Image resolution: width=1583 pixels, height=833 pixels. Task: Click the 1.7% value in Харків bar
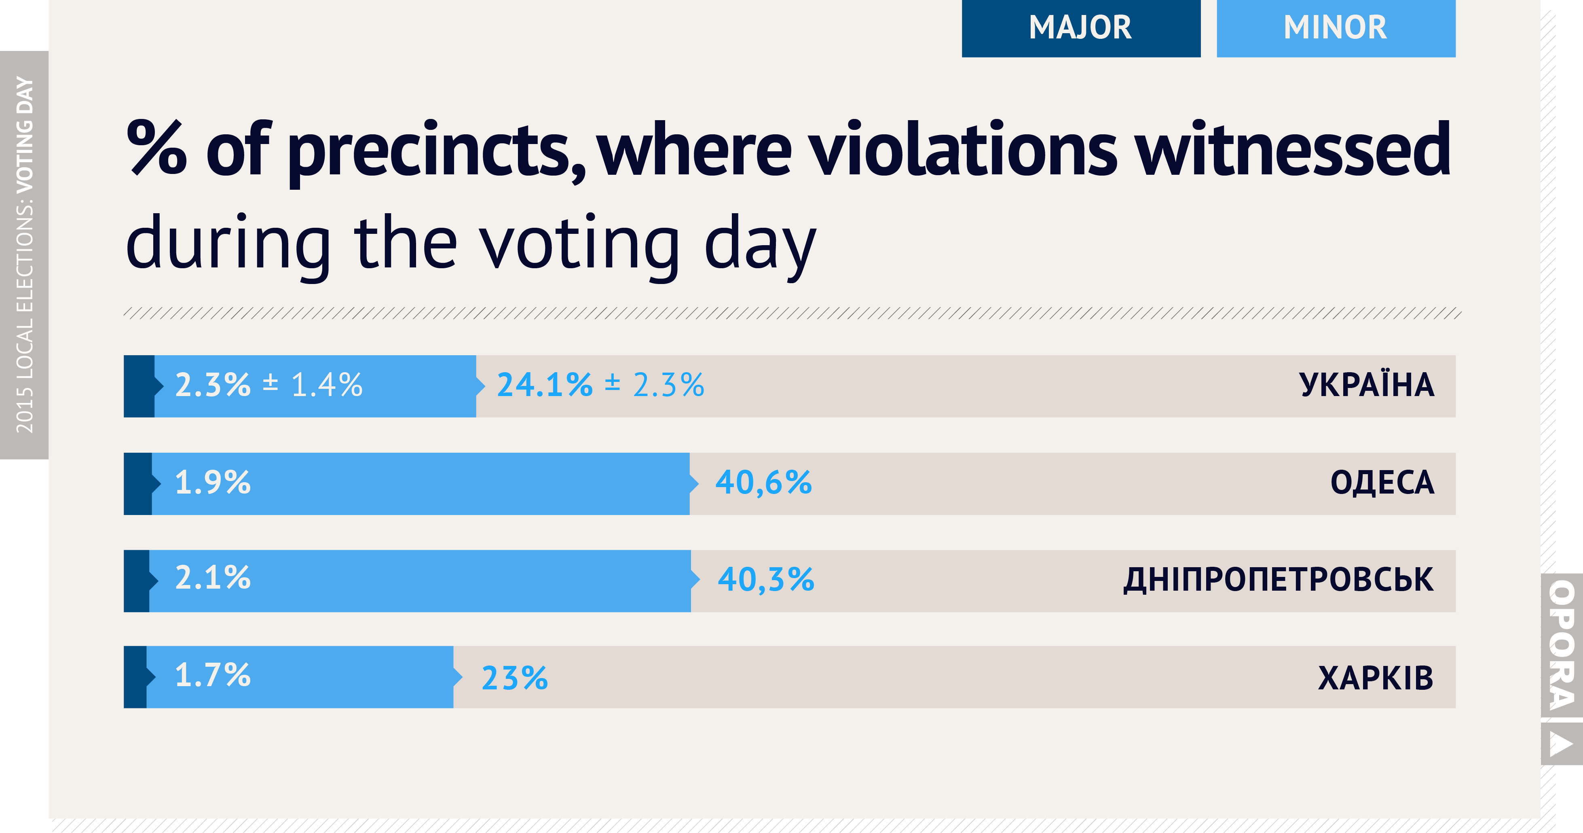click(213, 676)
